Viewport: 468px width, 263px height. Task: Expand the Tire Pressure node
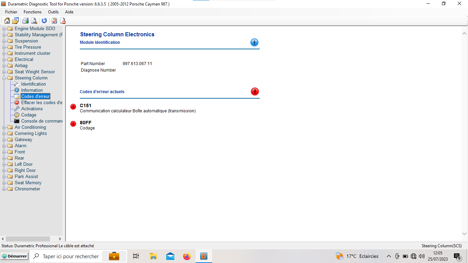[4, 47]
